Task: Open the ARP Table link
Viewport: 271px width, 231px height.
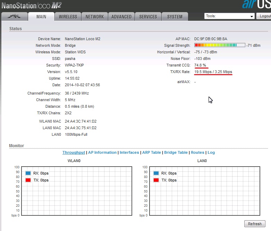Action: click(152, 152)
